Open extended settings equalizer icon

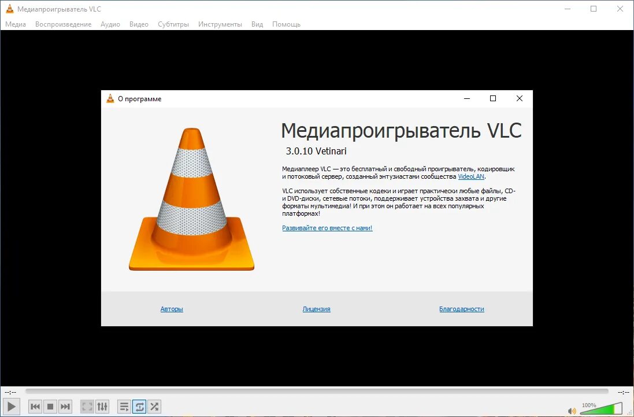pyautogui.click(x=102, y=406)
